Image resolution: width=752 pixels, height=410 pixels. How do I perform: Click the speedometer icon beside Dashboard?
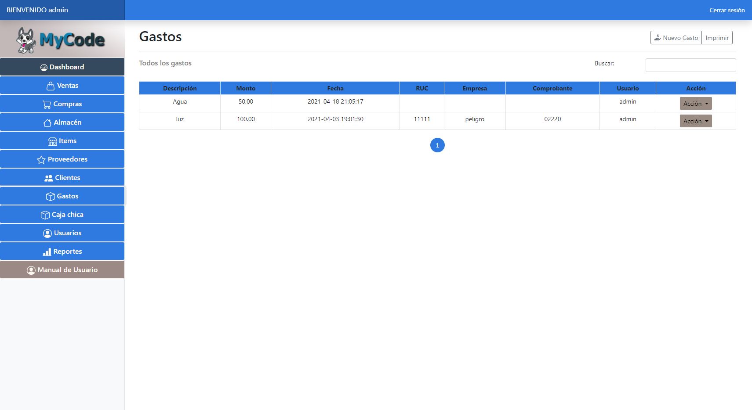pos(44,68)
